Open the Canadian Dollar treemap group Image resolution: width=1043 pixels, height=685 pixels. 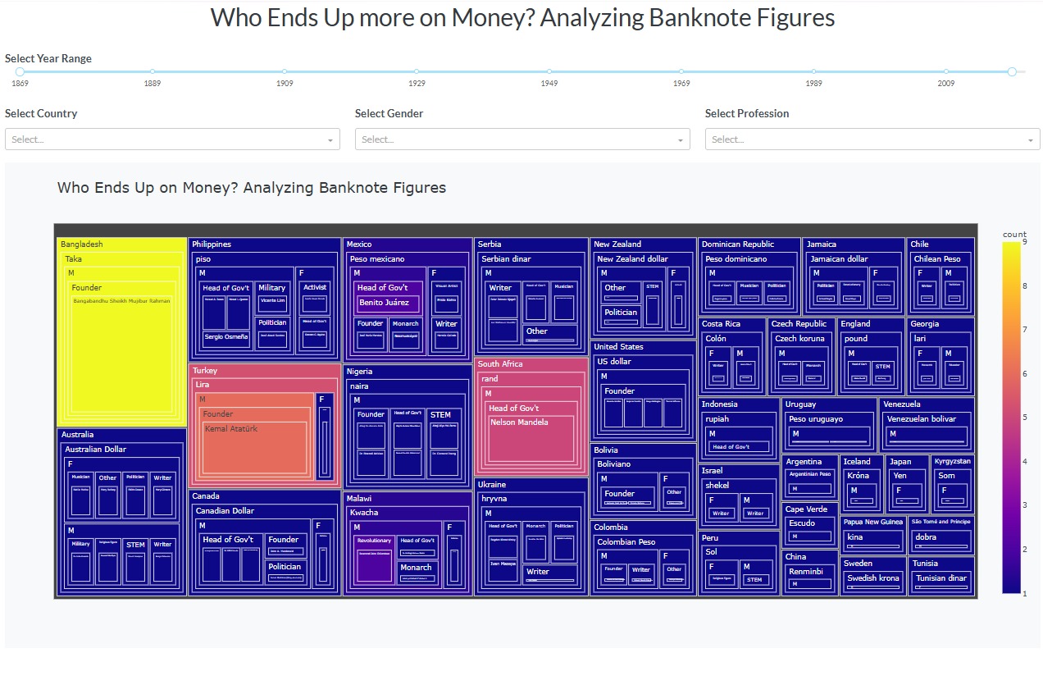[x=225, y=511]
